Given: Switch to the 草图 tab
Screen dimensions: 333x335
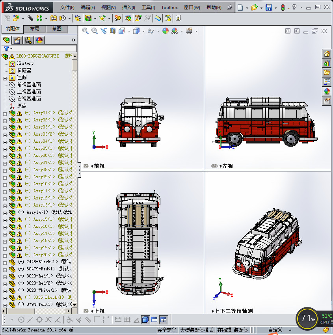Looking at the screenshot, I should point(57,29).
